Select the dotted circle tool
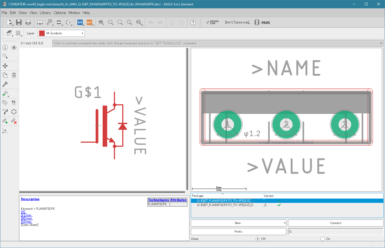The width and height of the screenshot is (385, 248). click(14, 112)
